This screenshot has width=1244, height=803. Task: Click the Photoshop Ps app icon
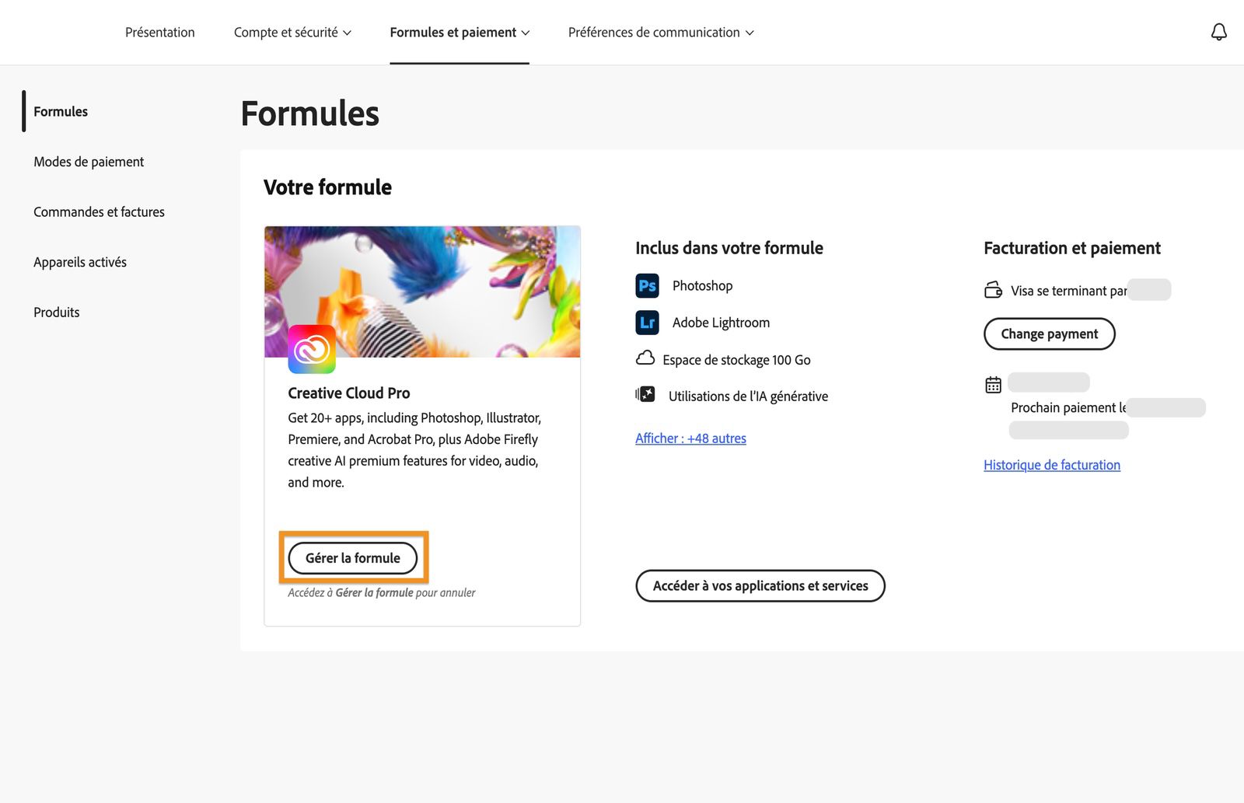coord(647,285)
